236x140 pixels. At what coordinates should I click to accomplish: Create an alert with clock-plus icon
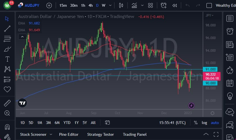164,6
